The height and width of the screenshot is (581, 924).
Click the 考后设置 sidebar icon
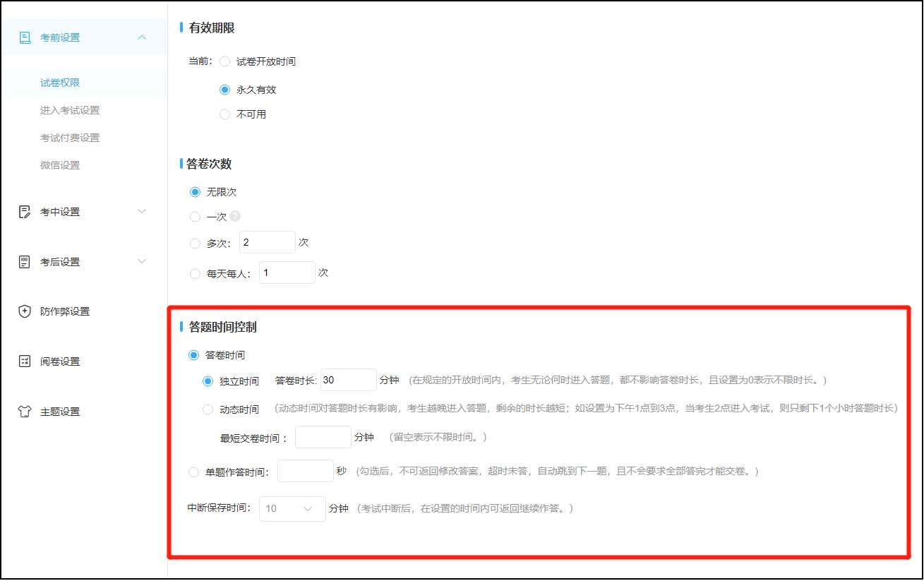25,261
